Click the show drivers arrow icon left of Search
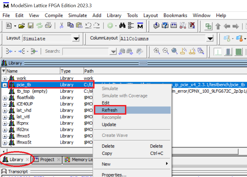Image resolution: width=247 pixels, height=177 pixels. (x=9, y=51)
